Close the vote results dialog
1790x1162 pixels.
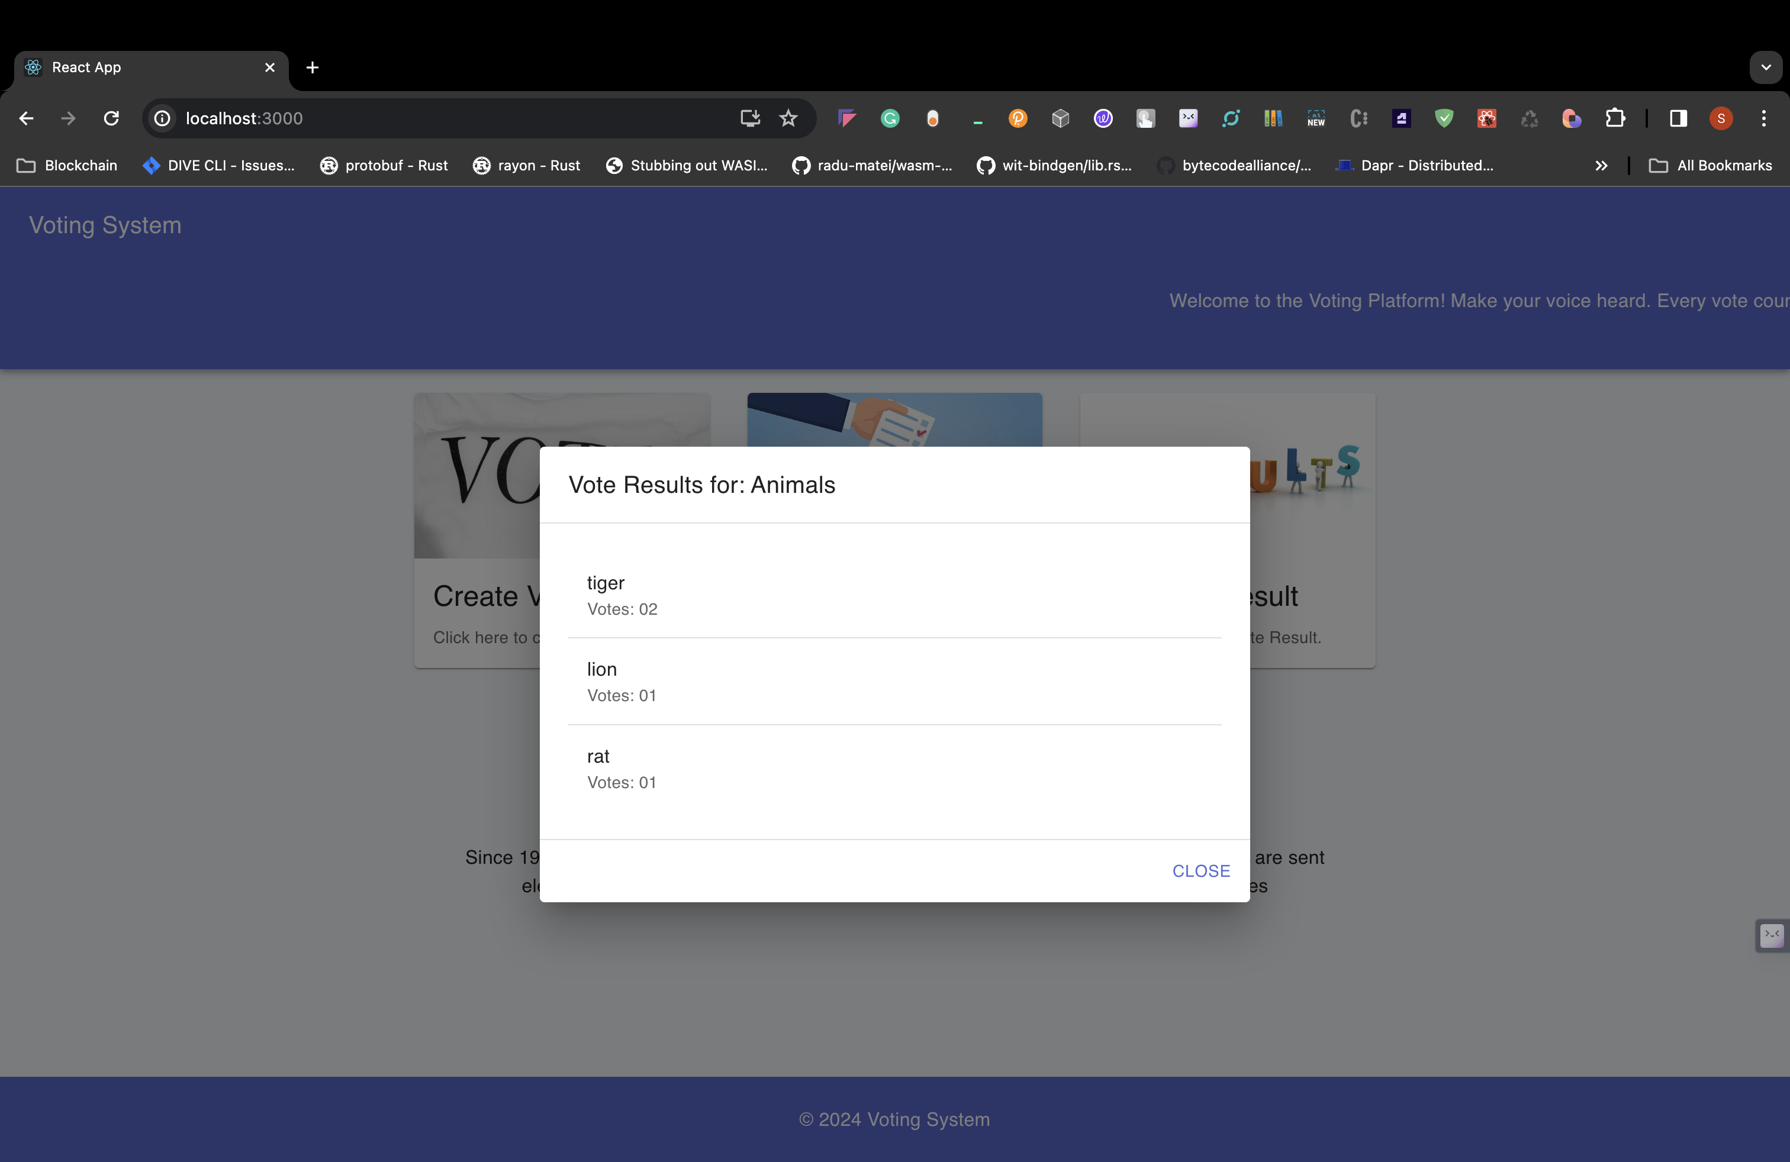1200,870
